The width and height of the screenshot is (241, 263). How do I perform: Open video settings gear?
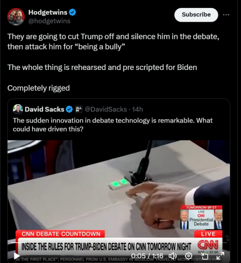[x=188, y=256]
